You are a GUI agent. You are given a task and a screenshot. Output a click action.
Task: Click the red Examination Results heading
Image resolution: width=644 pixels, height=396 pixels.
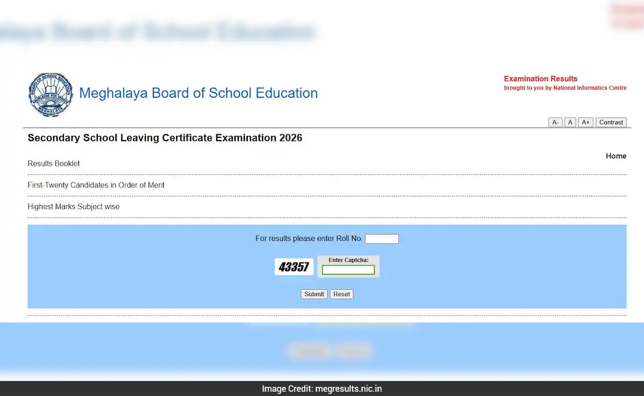point(540,79)
